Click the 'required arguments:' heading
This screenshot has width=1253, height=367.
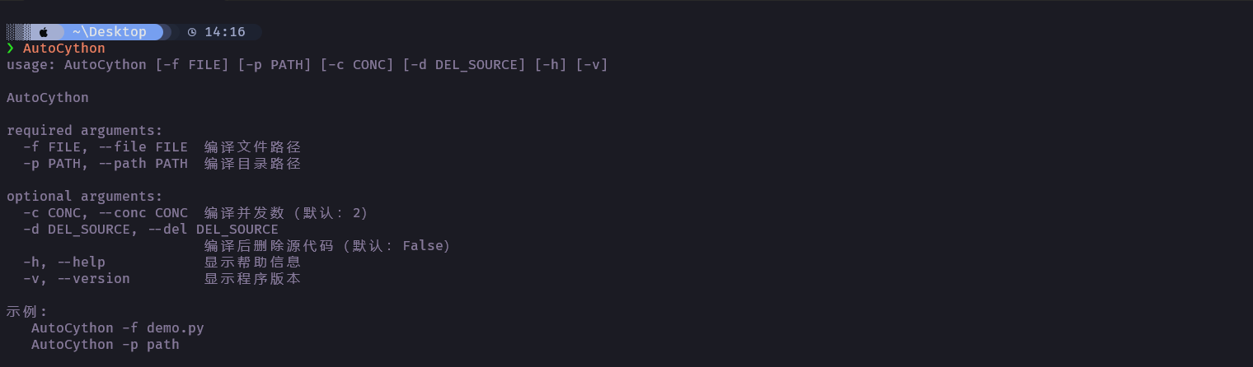click(85, 131)
